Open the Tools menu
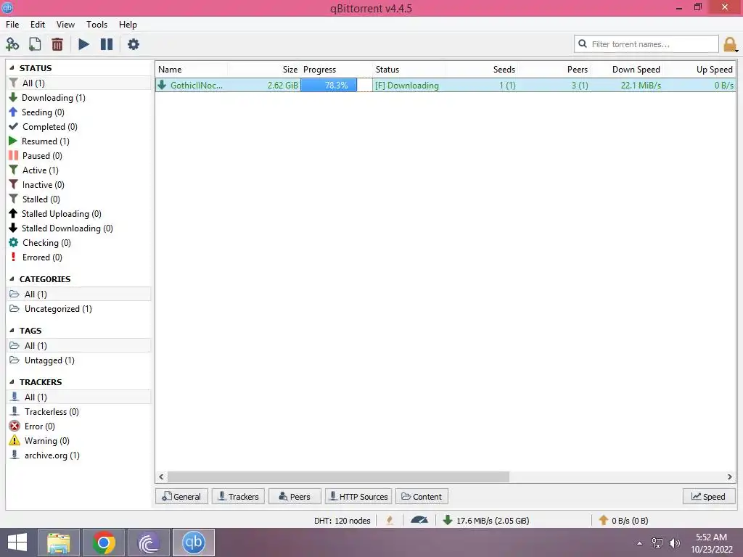 97,24
